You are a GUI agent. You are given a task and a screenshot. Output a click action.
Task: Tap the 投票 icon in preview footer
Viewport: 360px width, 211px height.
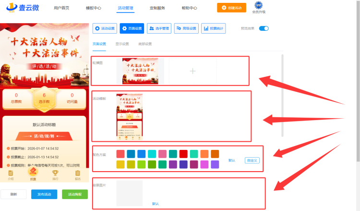(33, 174)
